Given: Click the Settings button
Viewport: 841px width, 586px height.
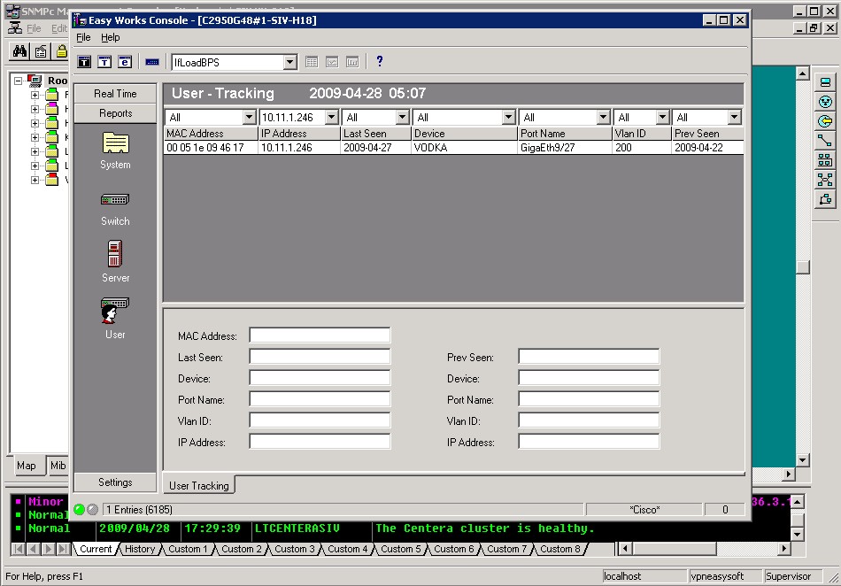Looking at the screenshot, I should [x=115, y=482].
